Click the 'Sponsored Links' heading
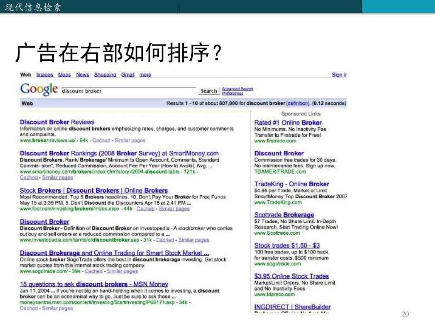Screen dimensions: 435x326 [x=301, y=114]
